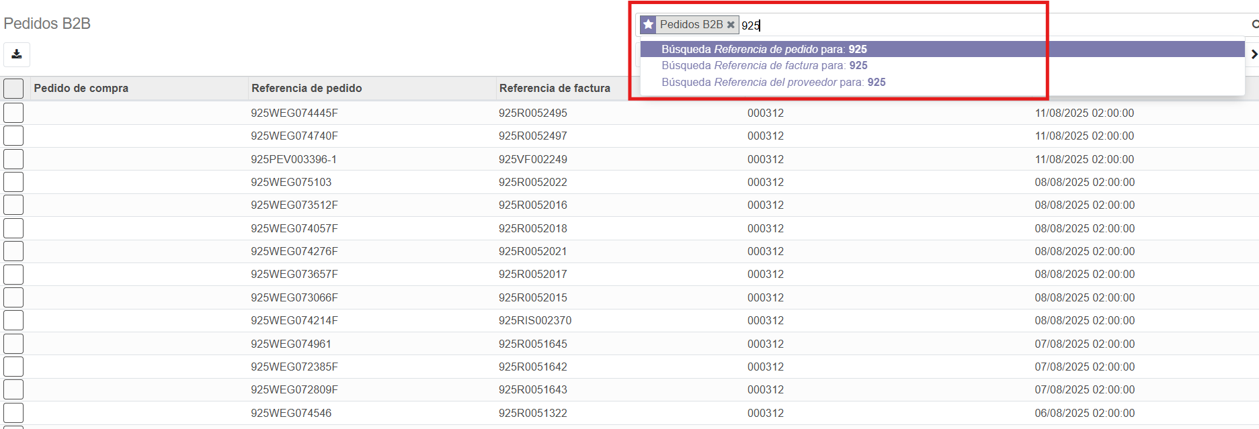Click the export download icon button
1259x429 pixels.
point(17,54)
